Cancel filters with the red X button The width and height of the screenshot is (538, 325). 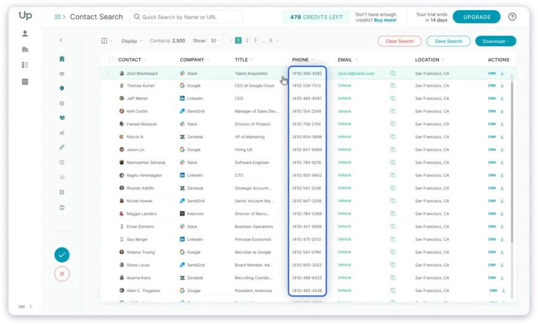tap(62, 274)
